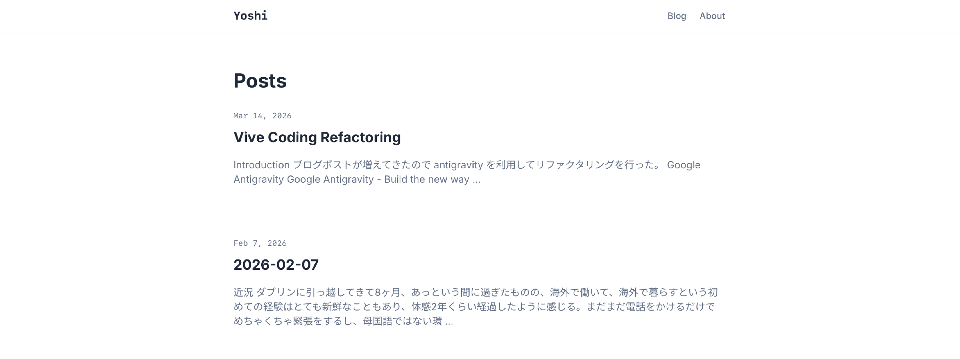This screenshot has height=359, width=960.
Task: Navigate home via the Yoshi logo
Action: (x=250, y=16)
